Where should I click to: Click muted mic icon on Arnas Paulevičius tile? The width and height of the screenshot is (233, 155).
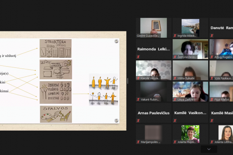[x=138, y=121]
